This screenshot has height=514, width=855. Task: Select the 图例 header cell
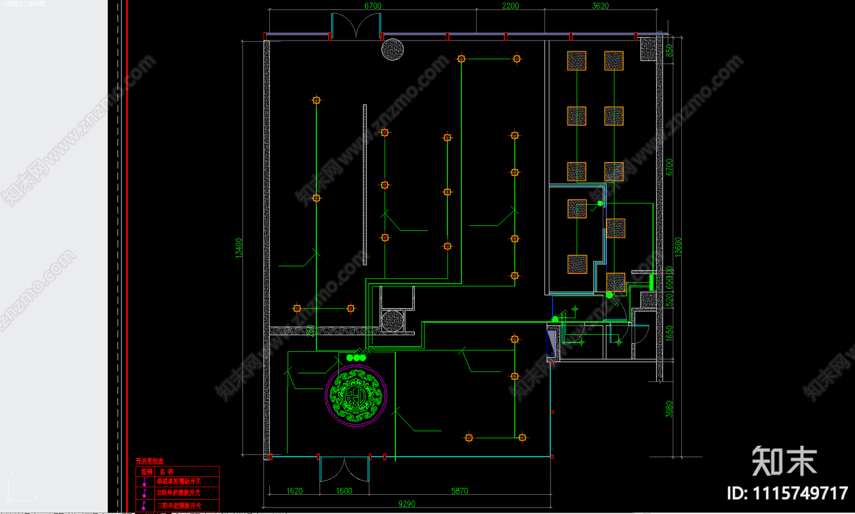point(146,472)
